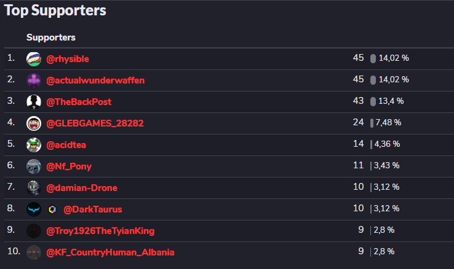This screenshot has width=454, height=269.
Task: Click actualwunderwaffen's purple avatar
Action: 34,80
